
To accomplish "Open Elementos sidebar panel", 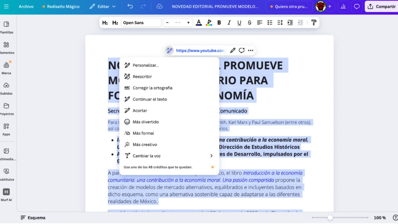I will 6,48.
